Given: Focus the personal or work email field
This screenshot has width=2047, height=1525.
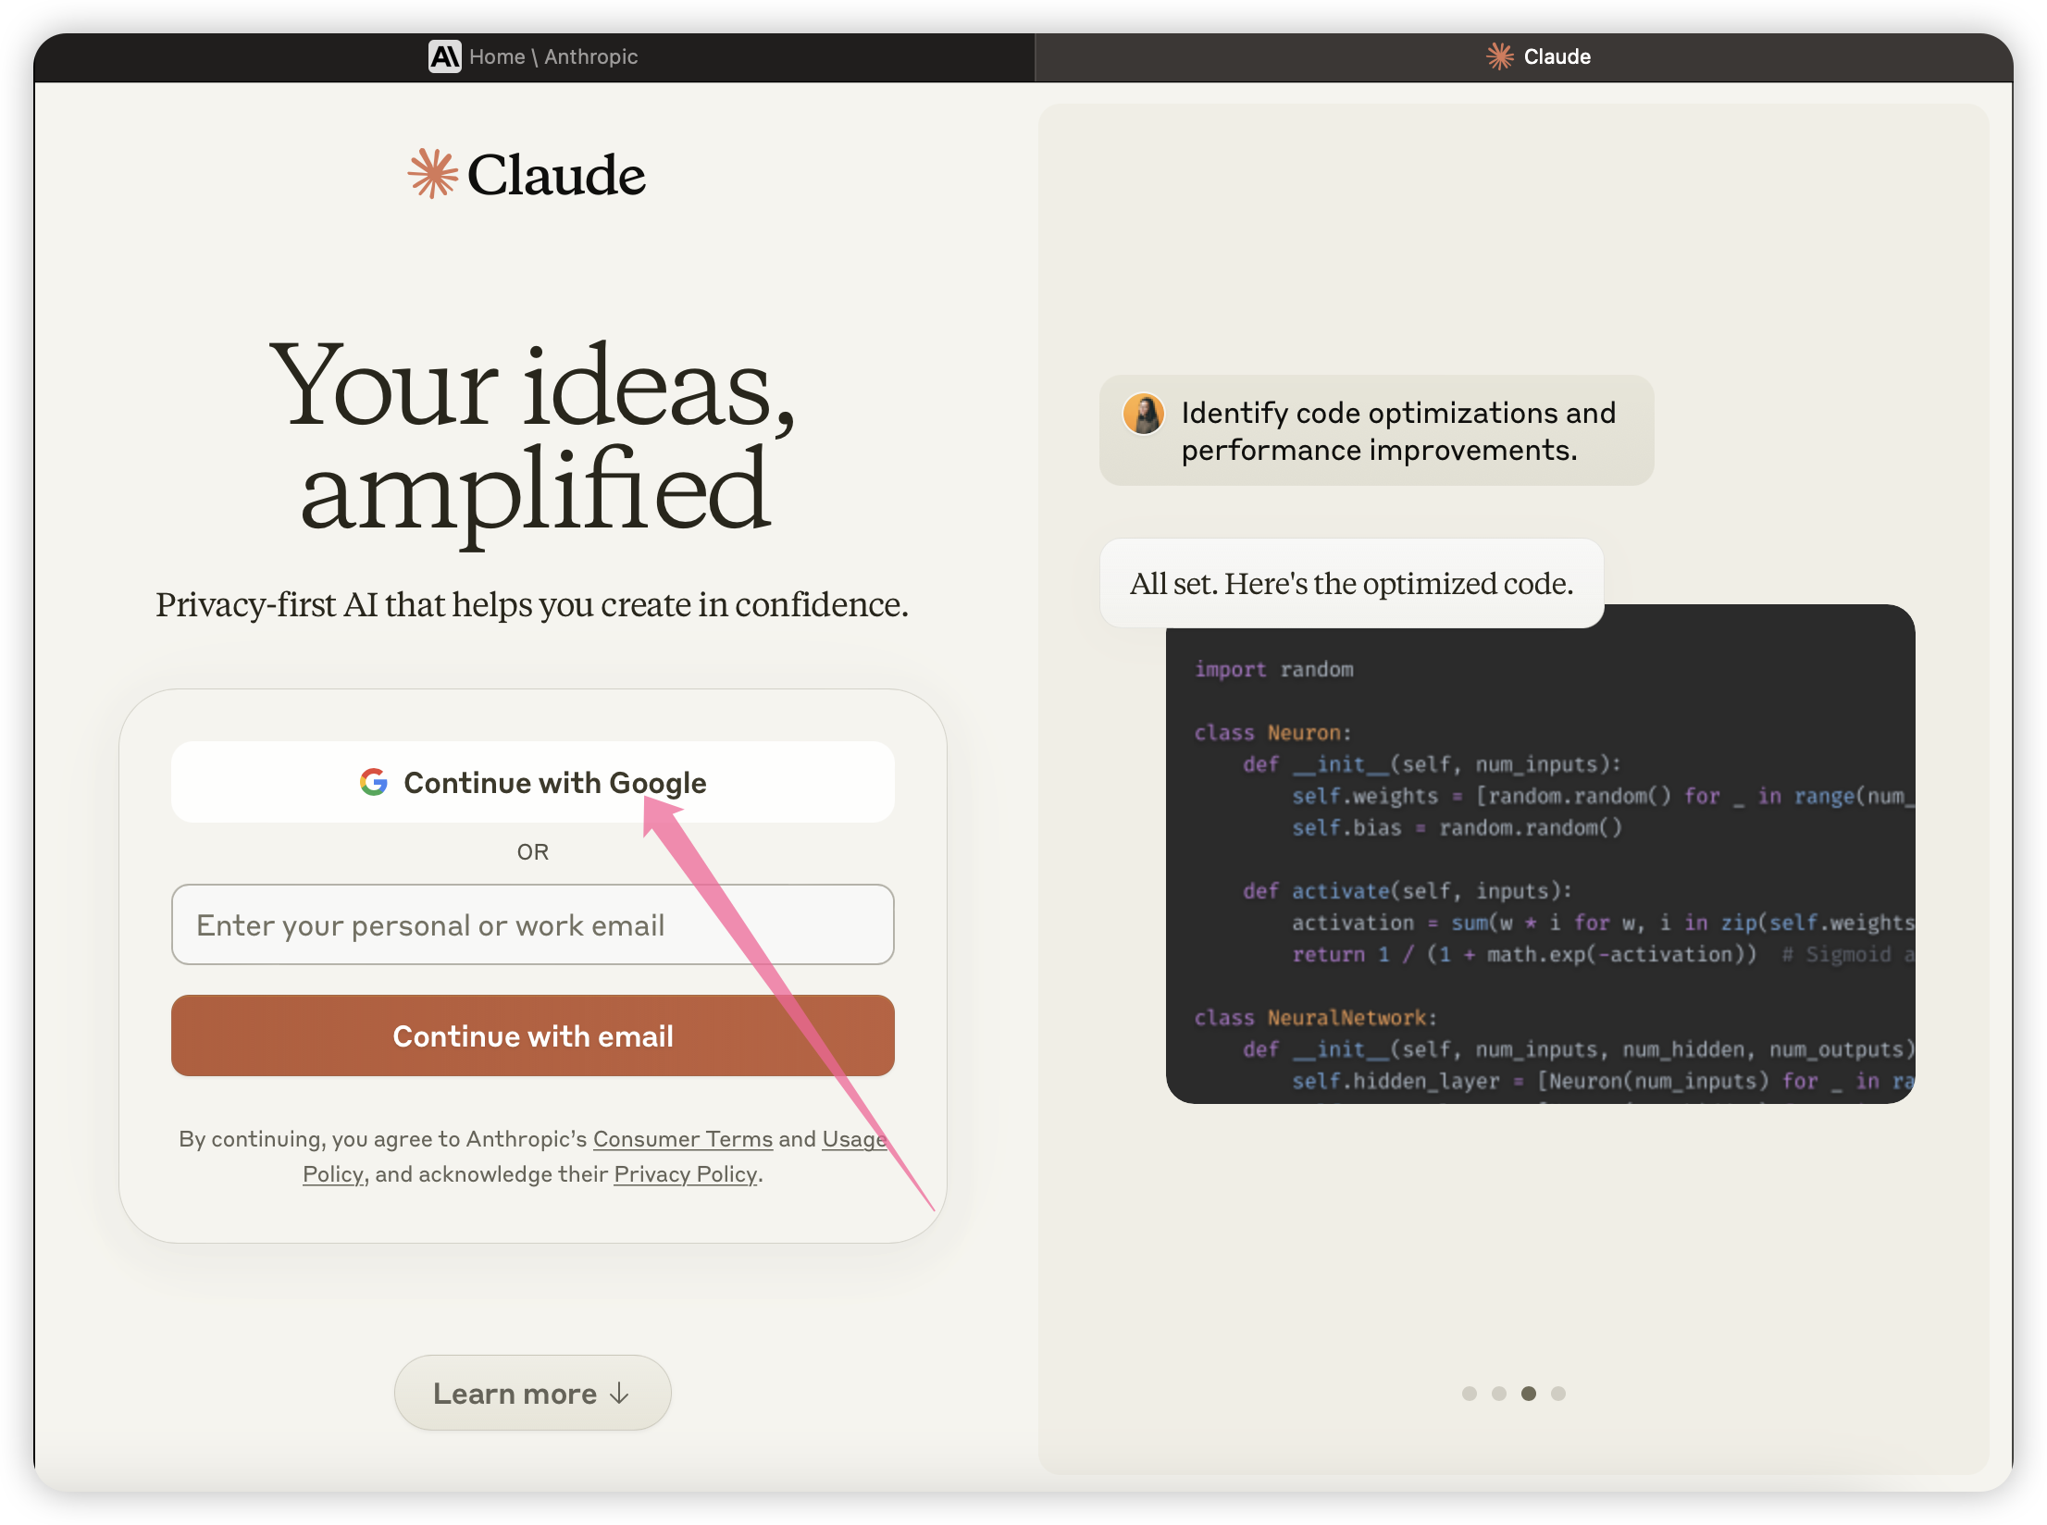Looking at the screenshot, I should pos(533,924).
